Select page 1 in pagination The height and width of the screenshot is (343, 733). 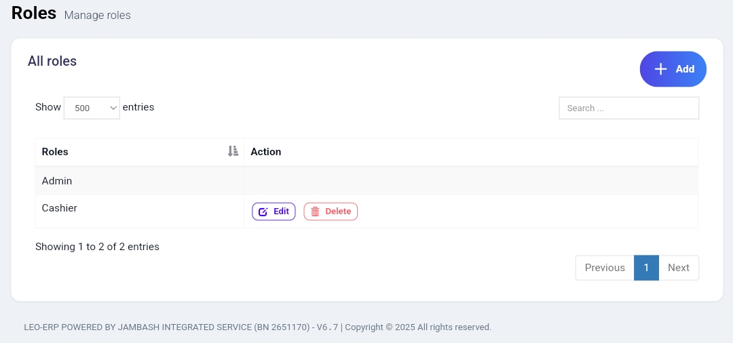pyautogui.click(x=646, y=268)
